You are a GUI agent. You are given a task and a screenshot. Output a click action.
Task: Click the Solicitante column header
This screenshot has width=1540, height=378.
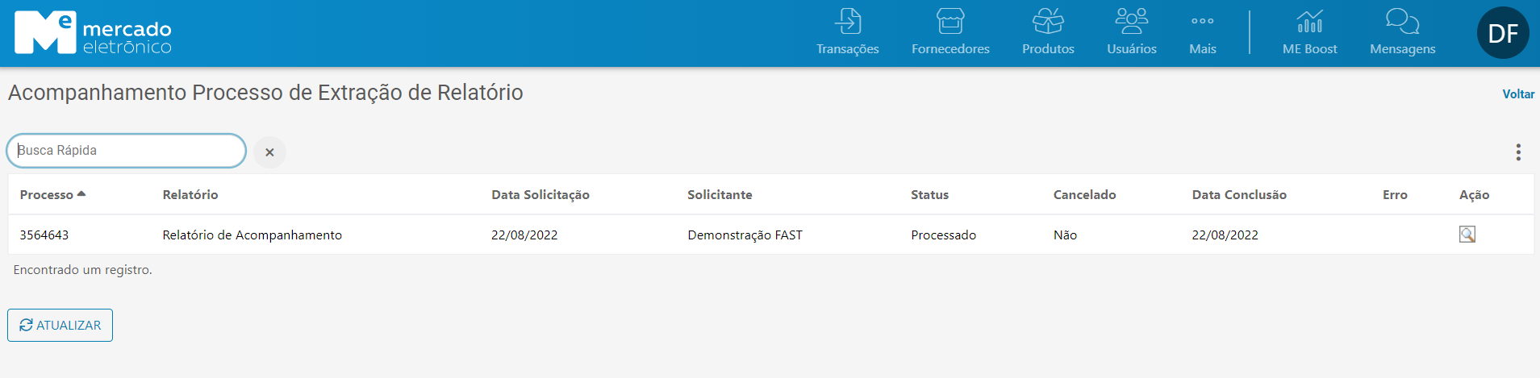[720, 195]
